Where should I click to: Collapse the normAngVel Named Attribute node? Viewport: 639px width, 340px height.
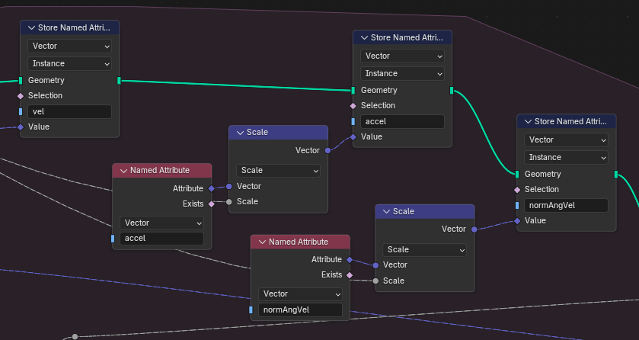point(261,242)
